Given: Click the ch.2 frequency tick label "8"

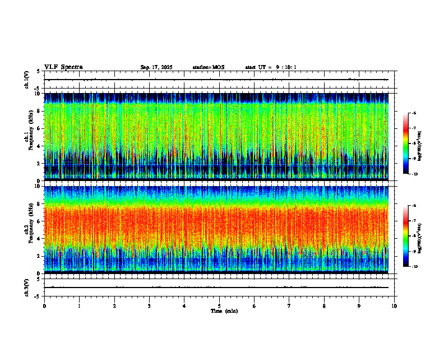Looking at the screenshot, I should 39,204.
